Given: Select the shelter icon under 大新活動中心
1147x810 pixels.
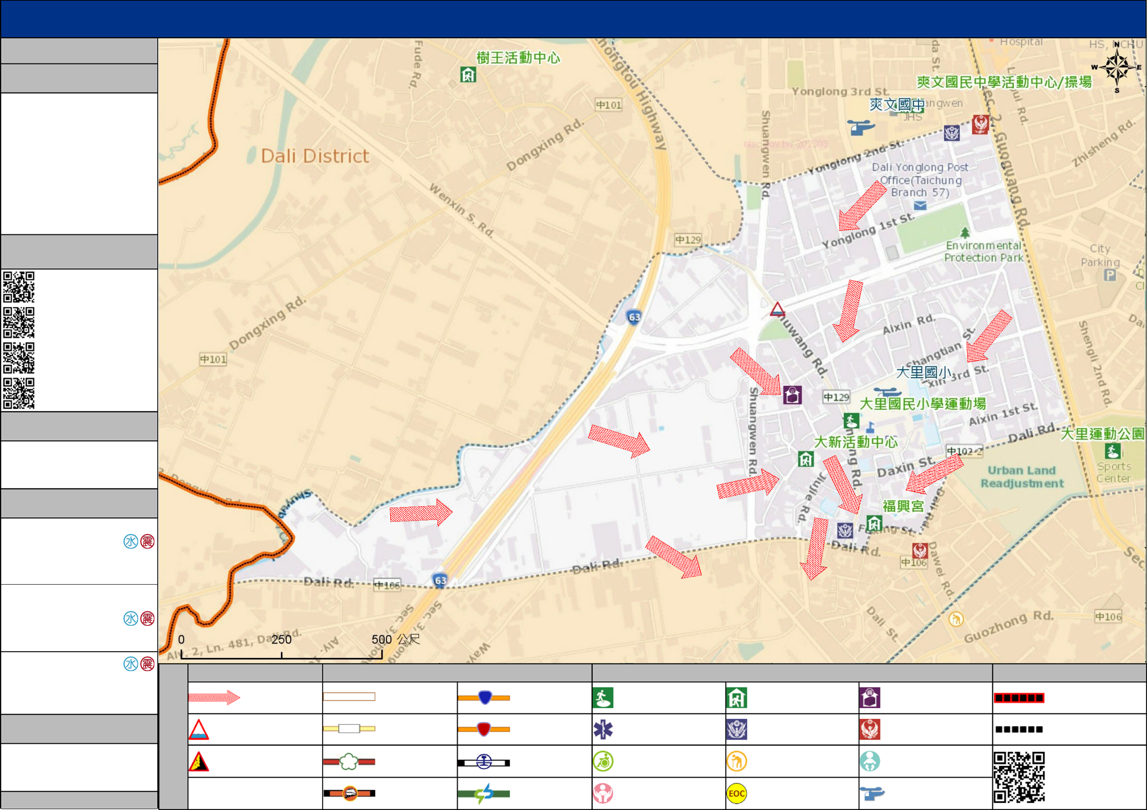Looking at the screenshot, I should 806,459.
